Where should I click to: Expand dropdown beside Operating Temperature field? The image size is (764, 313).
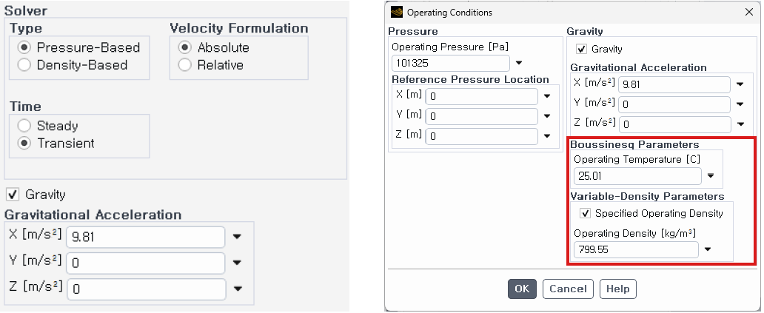point(711,176)
